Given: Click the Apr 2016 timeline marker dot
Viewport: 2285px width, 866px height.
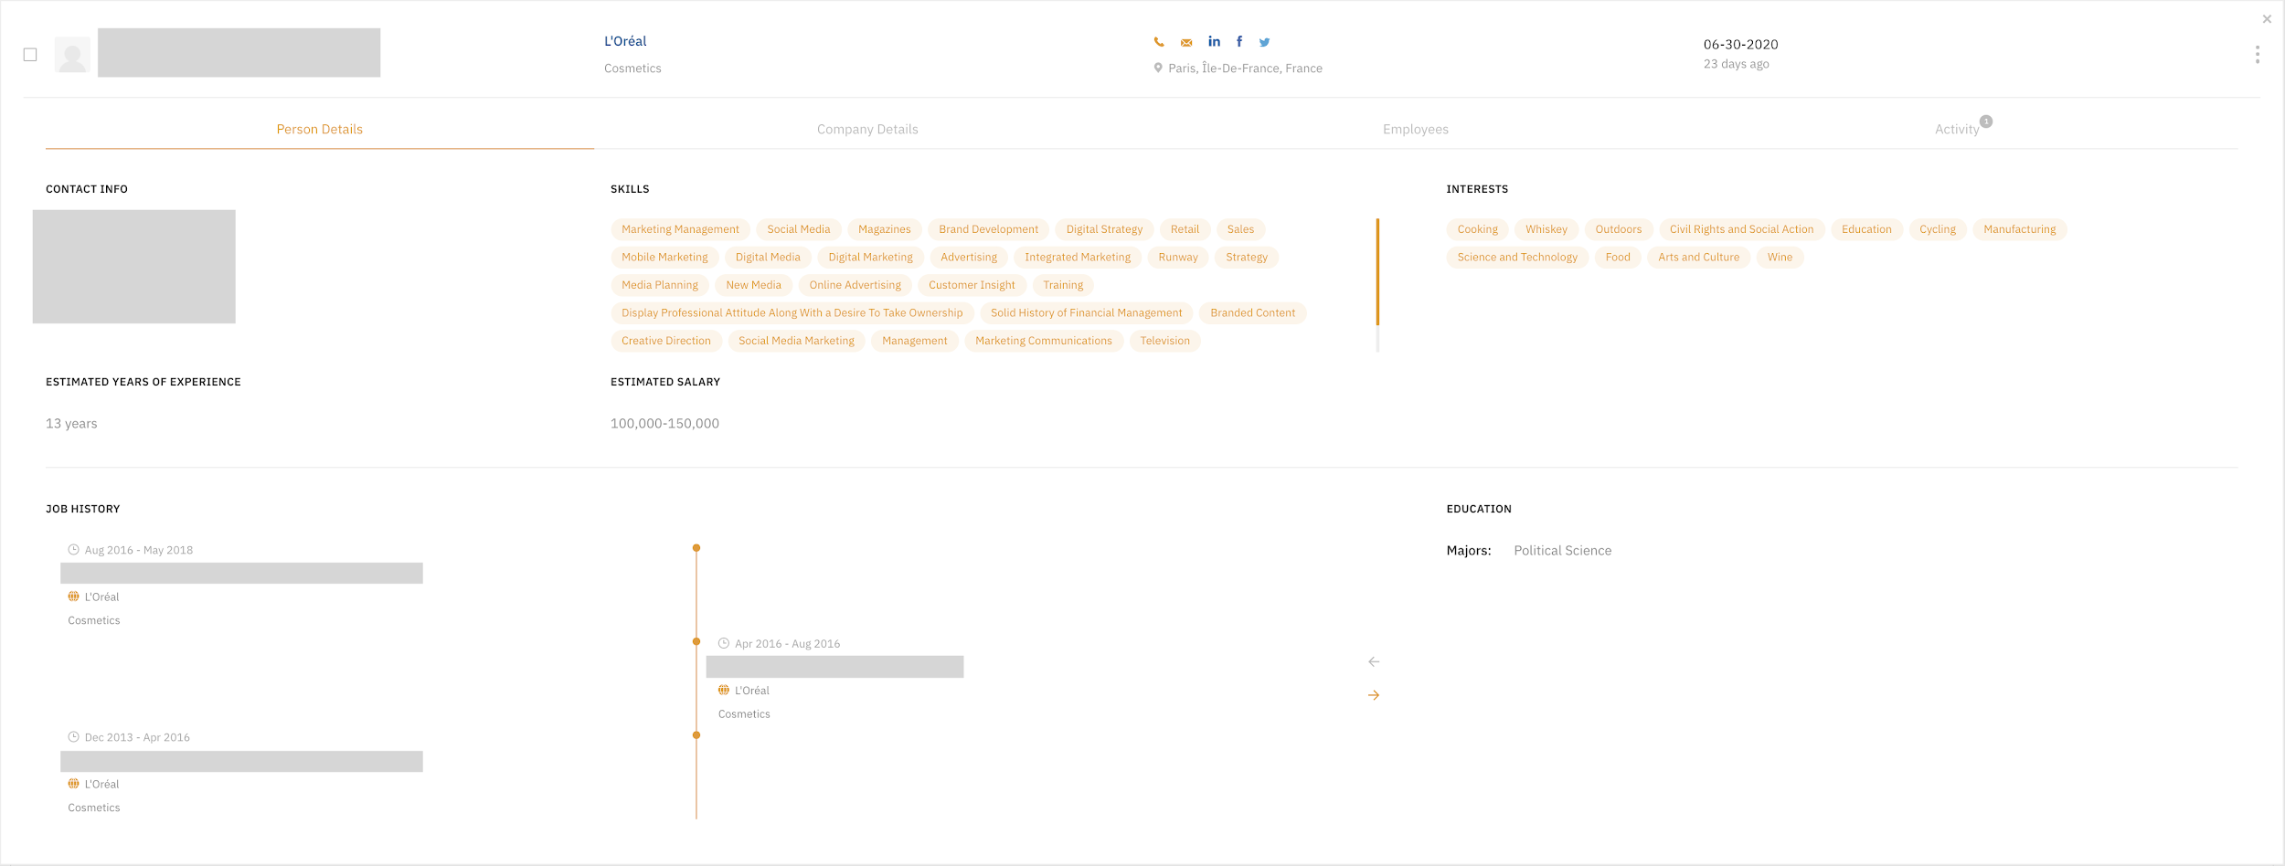Looking at the screenshot, I should pyautogui.click(x=696, y=642).
